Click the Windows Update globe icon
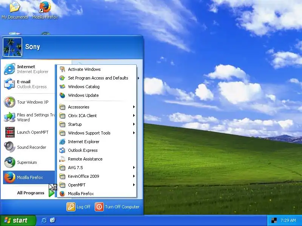The width and height of the screenshot is (302, 226). [x=62, y=95]
